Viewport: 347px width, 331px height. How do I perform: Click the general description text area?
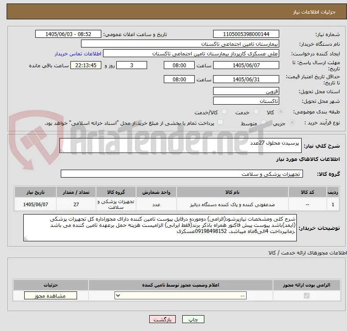[181, 145]
